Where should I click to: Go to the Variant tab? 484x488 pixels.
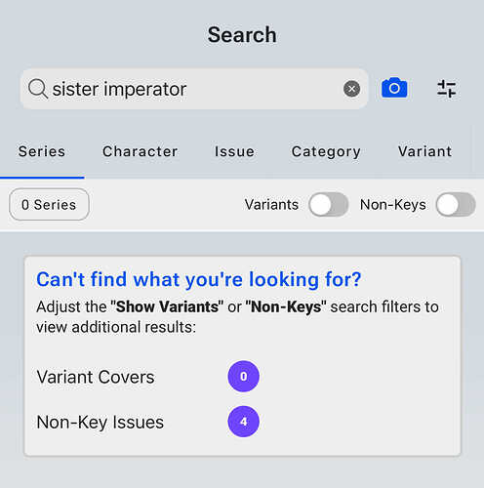424,151
